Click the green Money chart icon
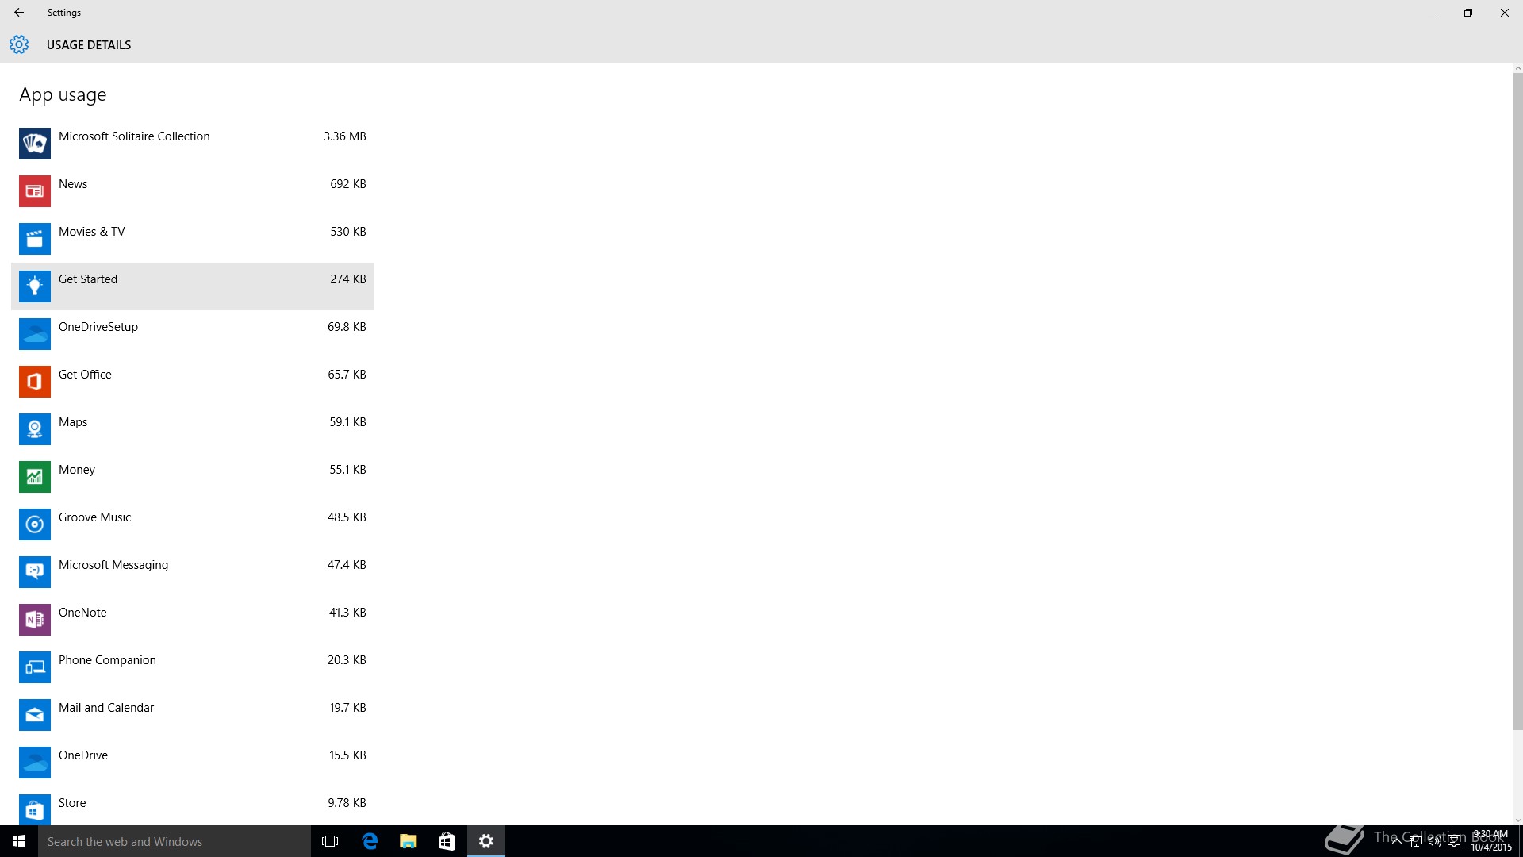This screenshot has width=1523, height=857. click(35, 477)
